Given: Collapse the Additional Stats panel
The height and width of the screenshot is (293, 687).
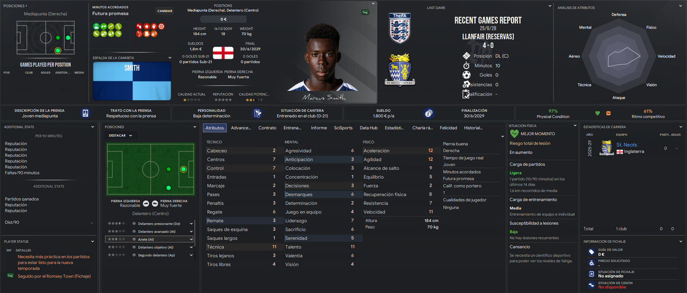Looking at the screenshot, I should tap(94, 127).
